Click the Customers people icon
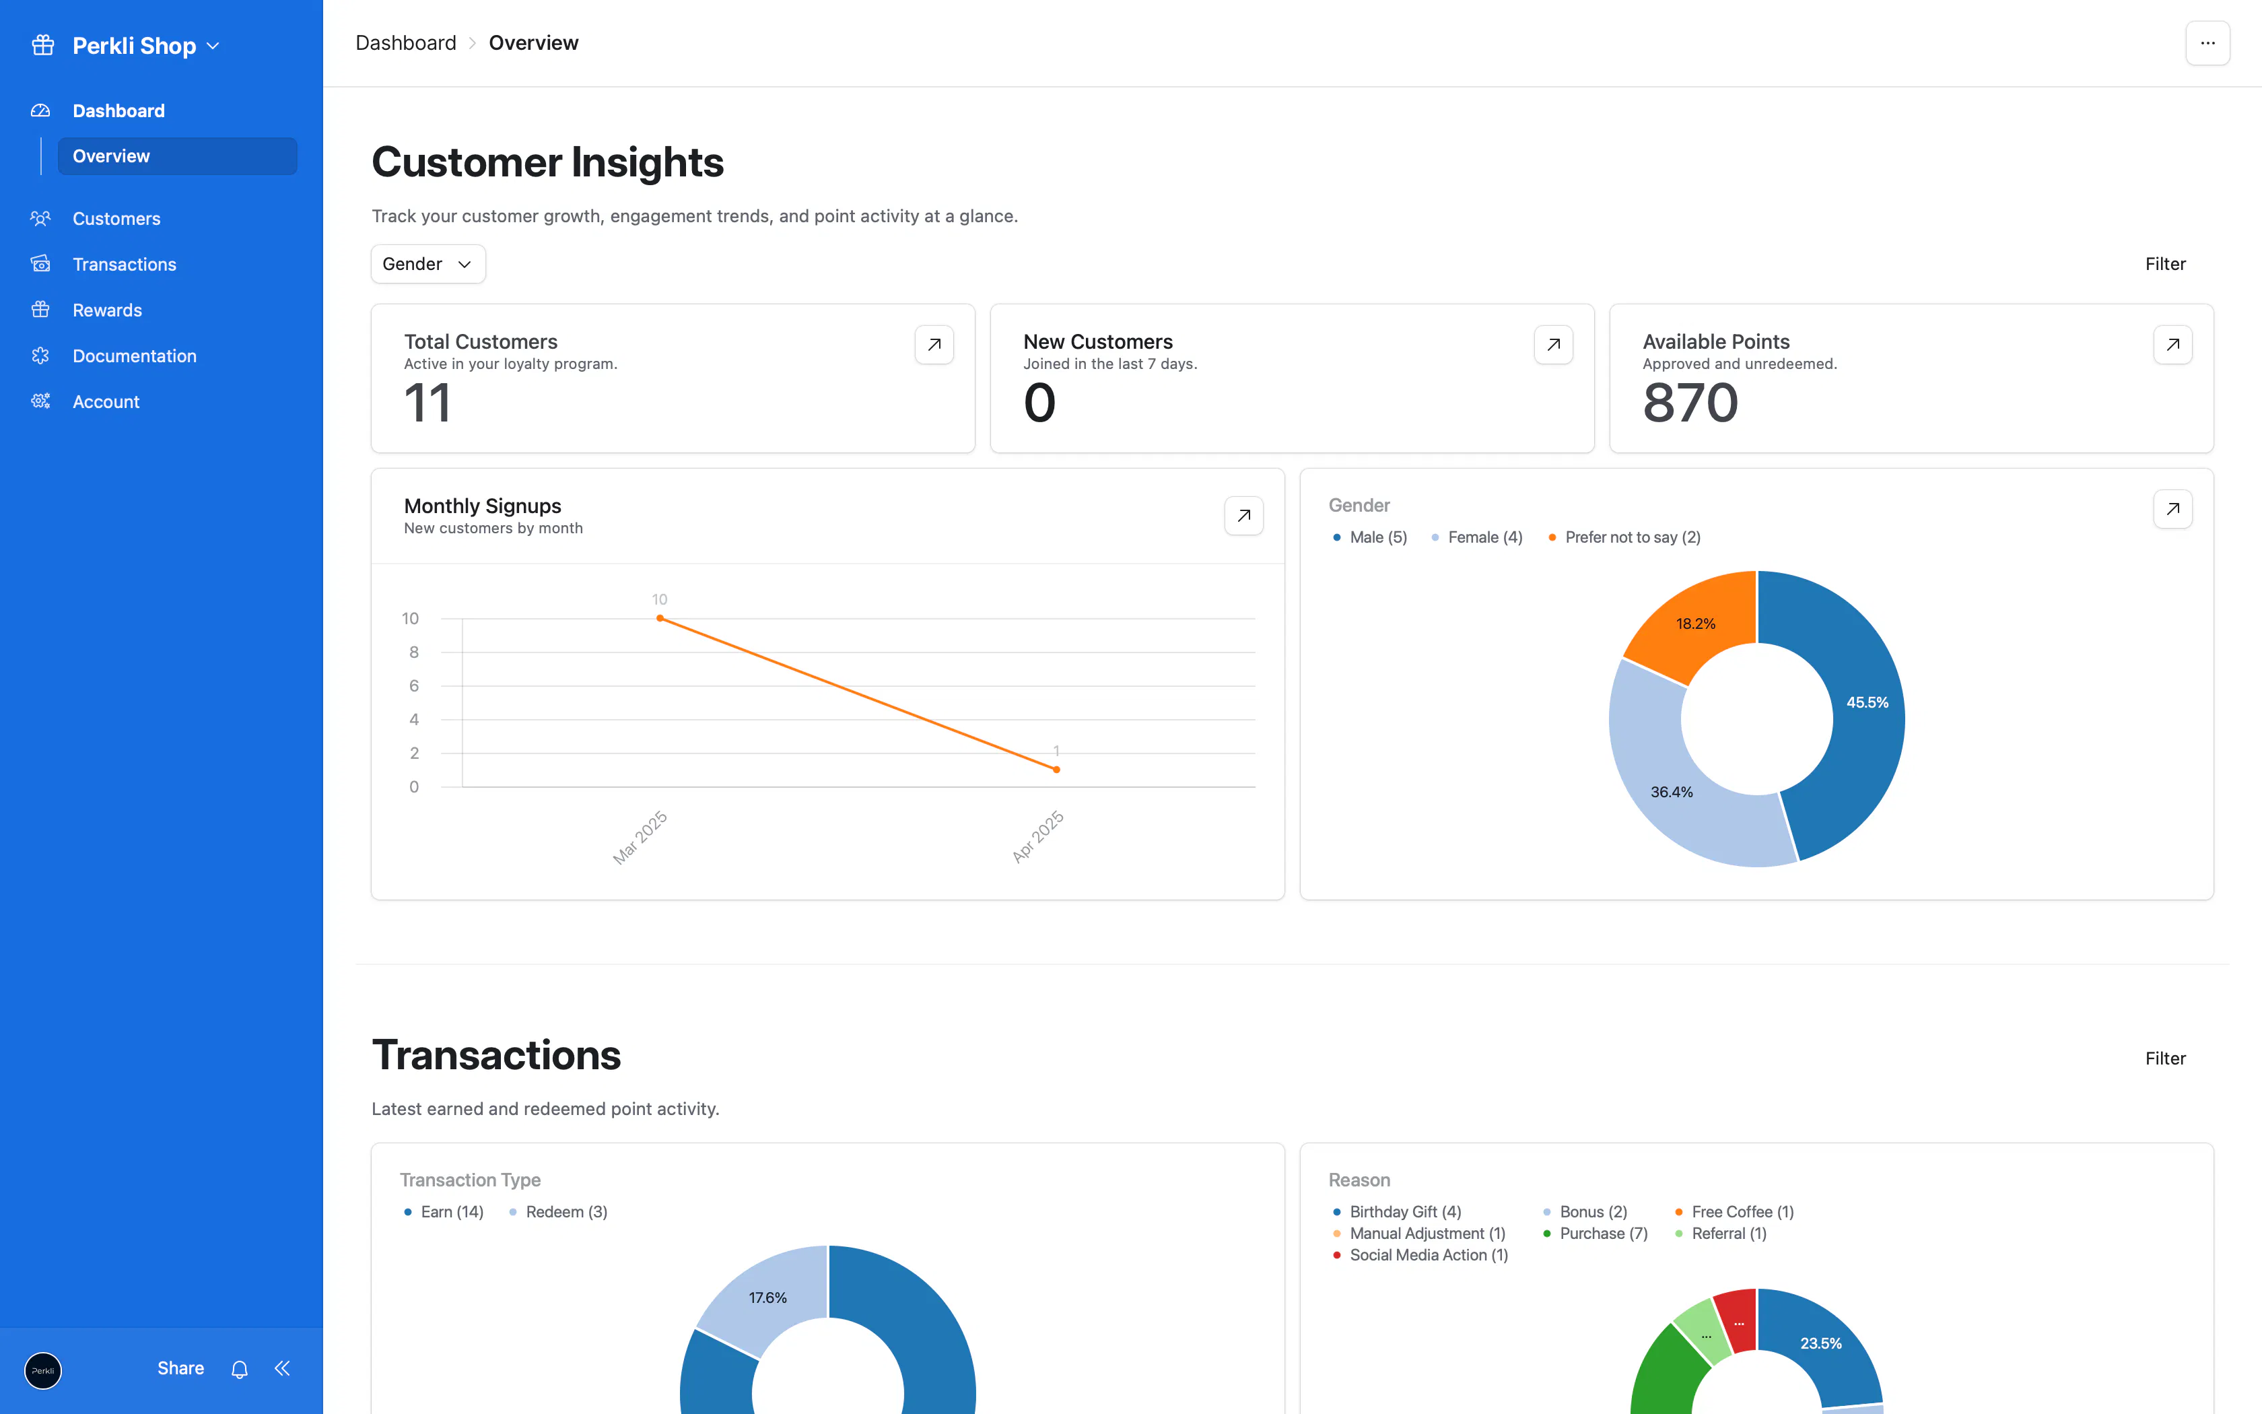The height and width of the screenshot is (1414, 2262). pos(40,218)
